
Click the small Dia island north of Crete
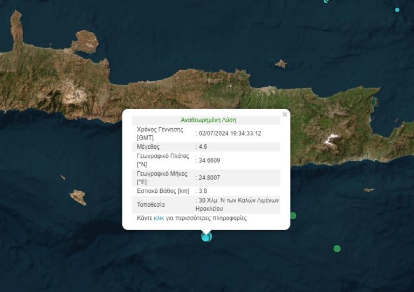[x=280, y=64]
